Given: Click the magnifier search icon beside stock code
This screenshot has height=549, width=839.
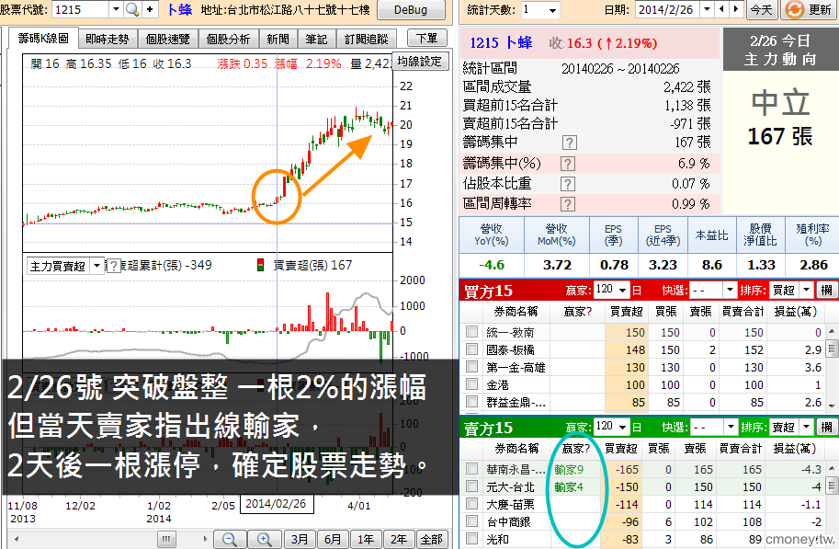Looking at the screenshot, I should pos(132,10).
